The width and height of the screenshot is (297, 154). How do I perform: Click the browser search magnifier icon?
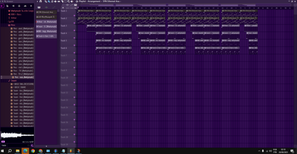coord(32,145)
